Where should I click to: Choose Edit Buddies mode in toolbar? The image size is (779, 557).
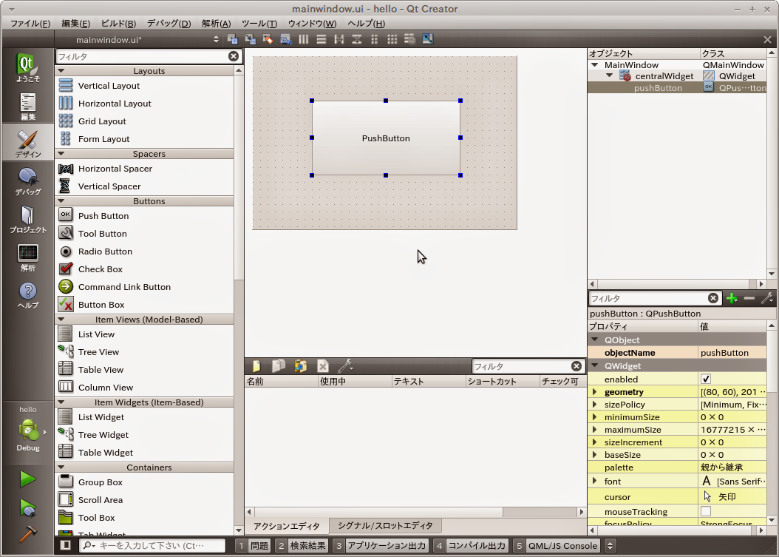pos(268,39)
